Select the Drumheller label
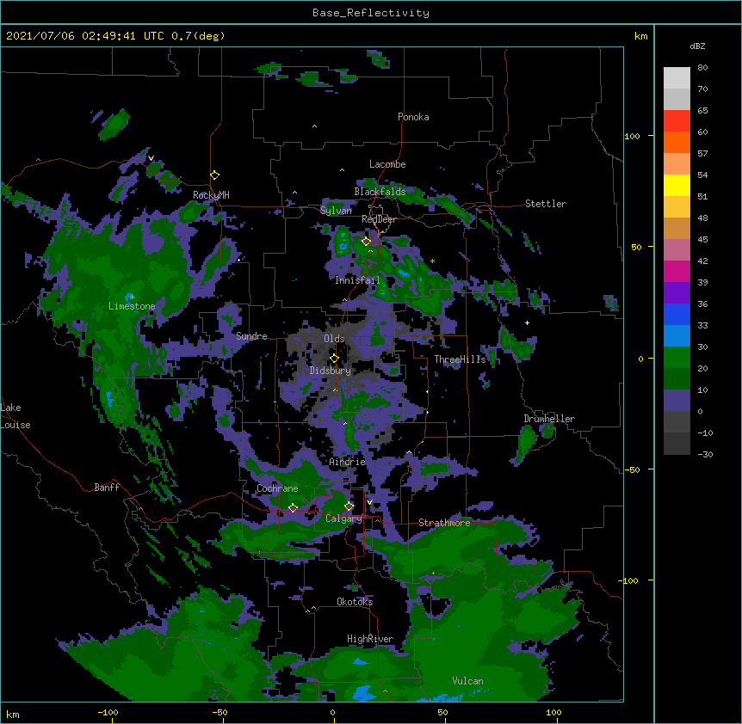 549,419
